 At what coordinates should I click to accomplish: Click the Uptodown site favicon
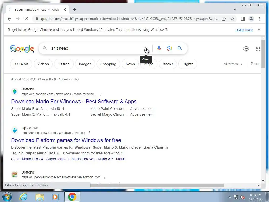pos(15,130)
